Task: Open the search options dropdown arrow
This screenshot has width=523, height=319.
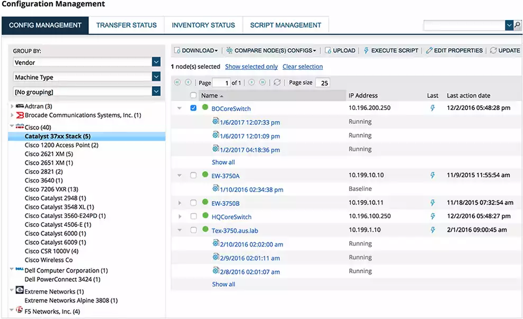Action: [x=509, y=25]
